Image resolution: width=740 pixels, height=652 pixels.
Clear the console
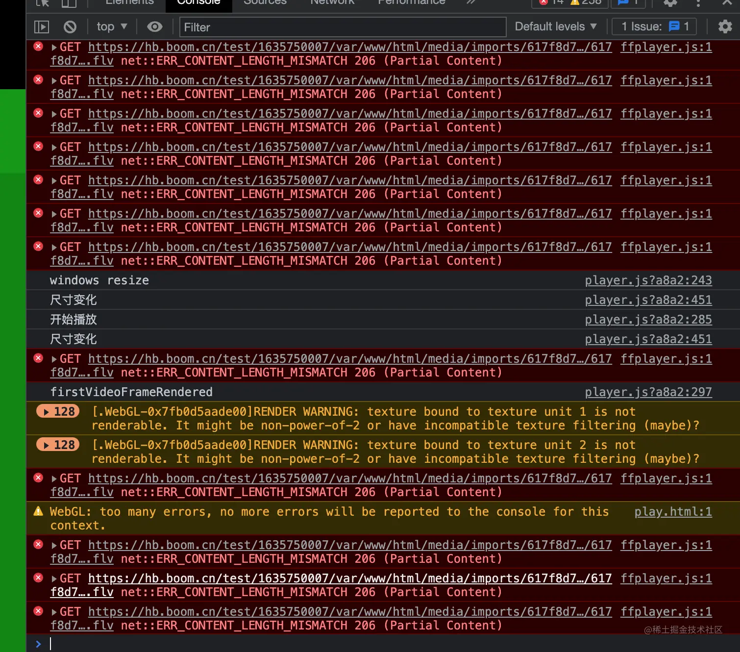point(70,27)
